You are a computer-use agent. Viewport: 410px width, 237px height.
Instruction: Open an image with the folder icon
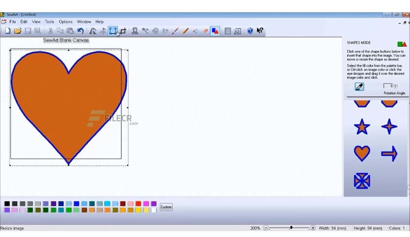18,31
